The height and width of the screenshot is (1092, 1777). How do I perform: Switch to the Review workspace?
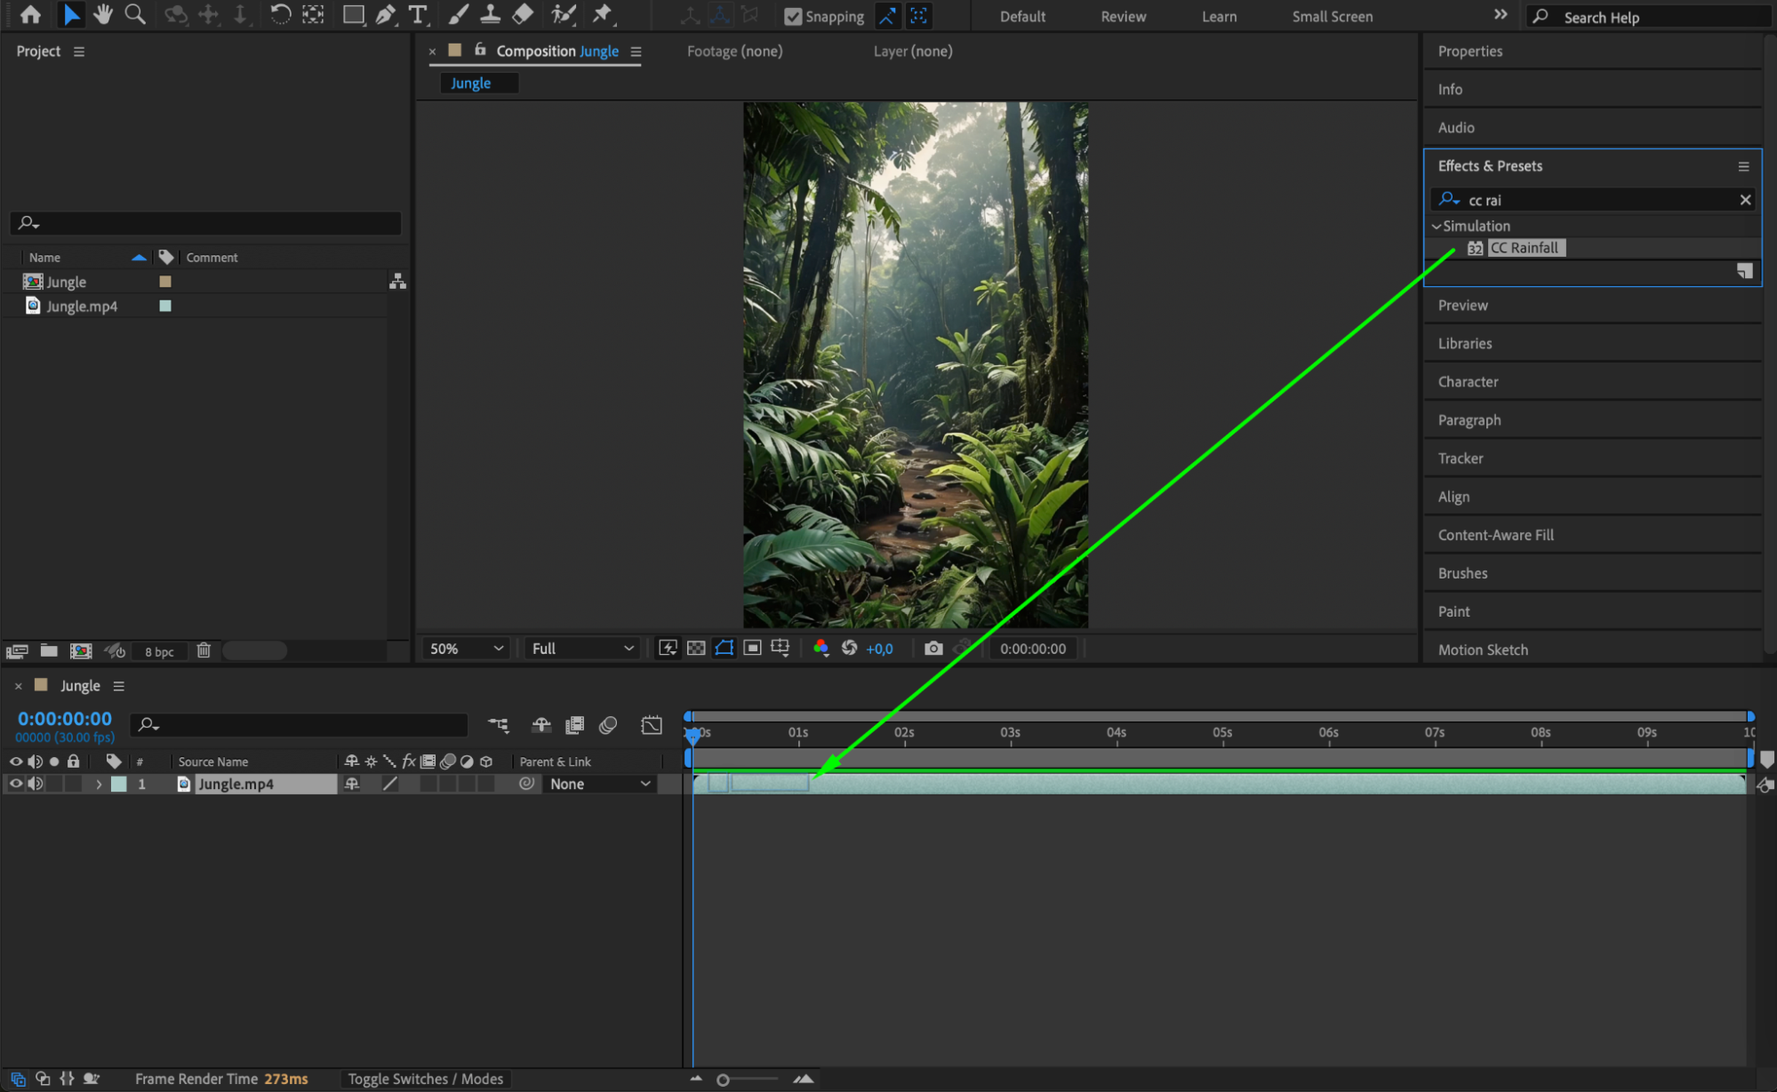point(1123,16)
